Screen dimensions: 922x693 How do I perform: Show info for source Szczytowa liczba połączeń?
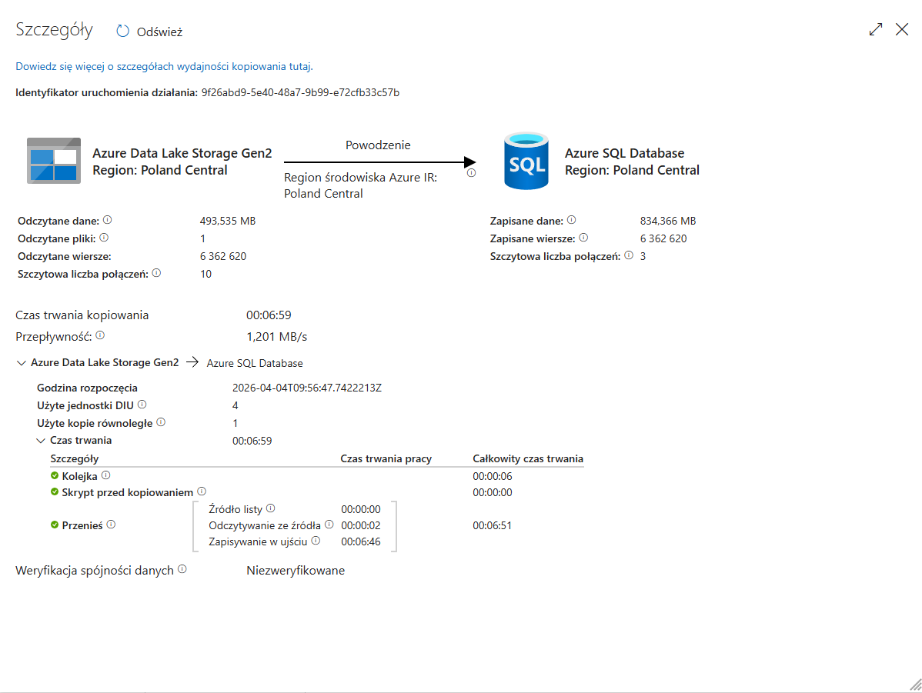click(156, 273)
